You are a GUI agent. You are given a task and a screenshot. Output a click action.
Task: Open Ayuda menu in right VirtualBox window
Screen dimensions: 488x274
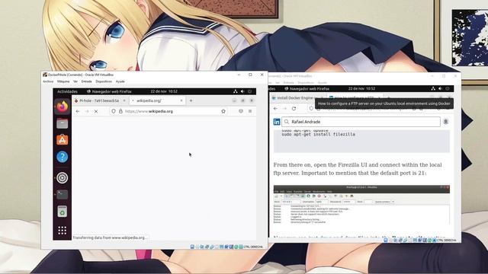pos(322,83)
